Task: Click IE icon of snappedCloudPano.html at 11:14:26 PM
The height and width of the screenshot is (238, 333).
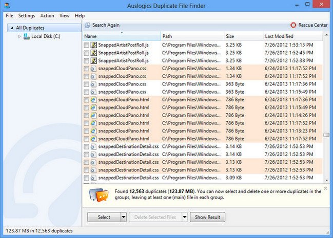Action: [93, 116]
